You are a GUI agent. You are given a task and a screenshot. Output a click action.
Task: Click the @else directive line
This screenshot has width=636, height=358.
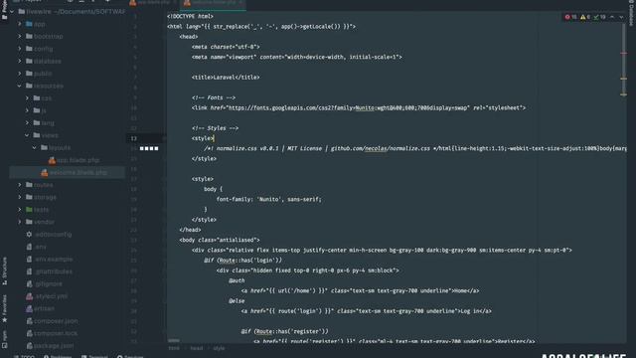pos(237,300)
